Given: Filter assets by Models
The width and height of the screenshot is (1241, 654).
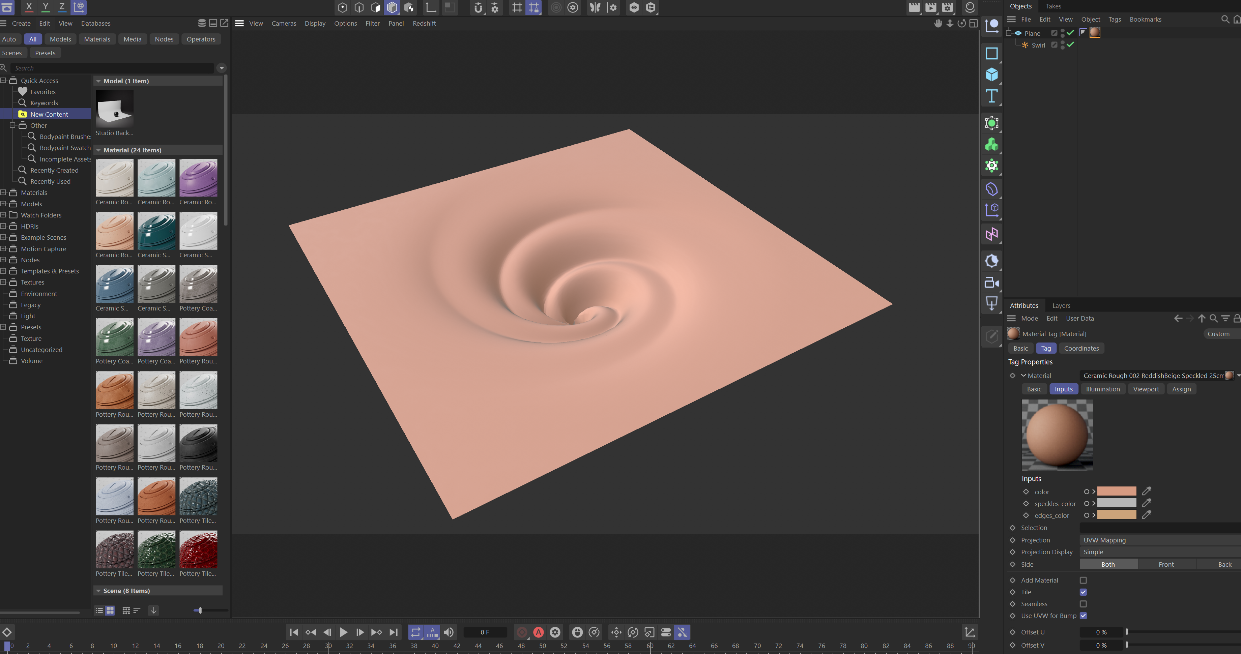Looking at the screenshot, I should pos(60,39).
